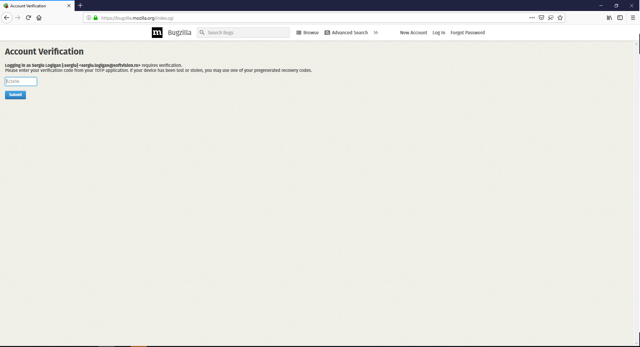The height and width of the screenshot is (347, 640).
Task: Click the site security lock icon
Action: click(95, 18)
